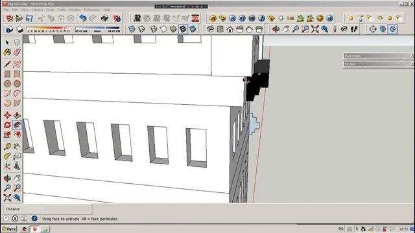Select the Zoom magnifier in left toolbar
Viewport: 415px width, 233px height.
click(x=7, y=188)
